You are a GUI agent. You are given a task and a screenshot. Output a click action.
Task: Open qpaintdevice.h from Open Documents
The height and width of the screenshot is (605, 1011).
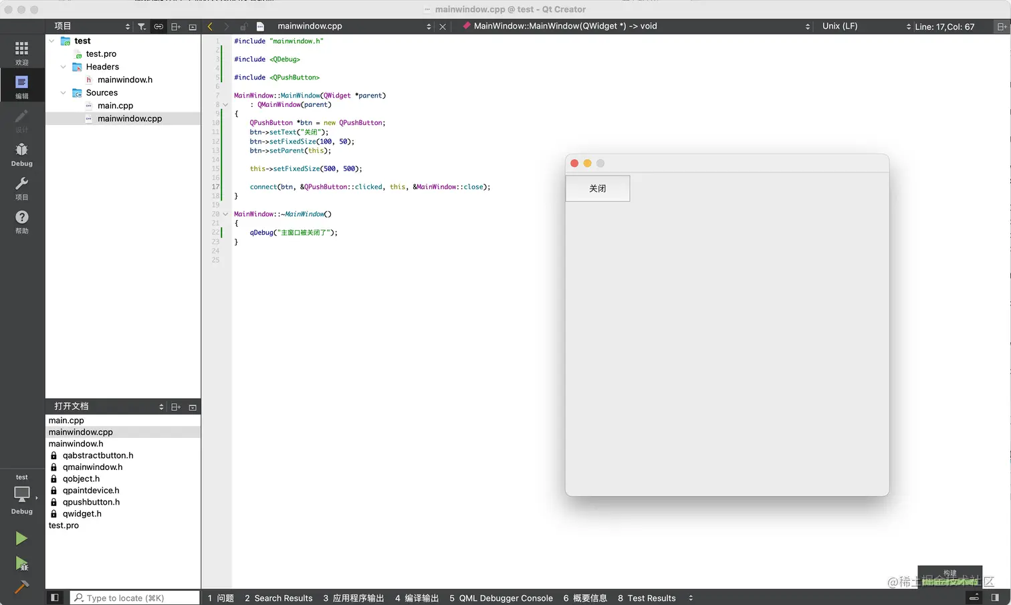91,491
